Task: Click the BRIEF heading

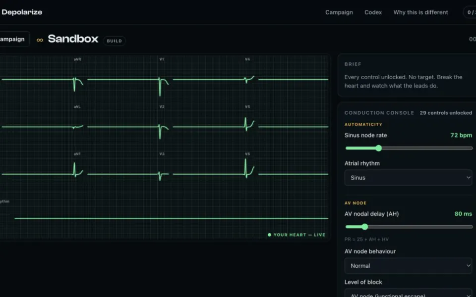Action: (353, 64)
